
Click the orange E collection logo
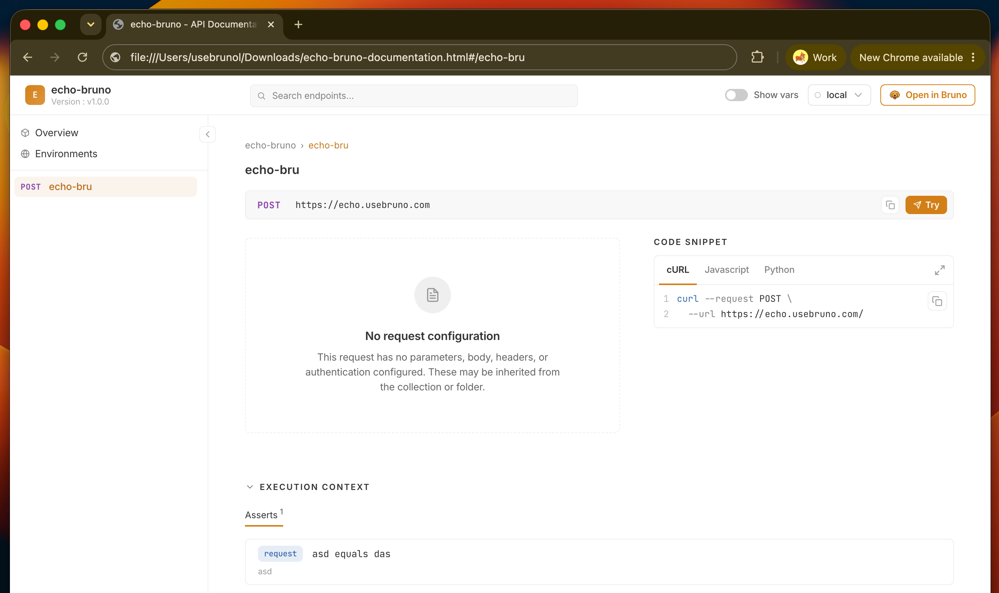35,95
